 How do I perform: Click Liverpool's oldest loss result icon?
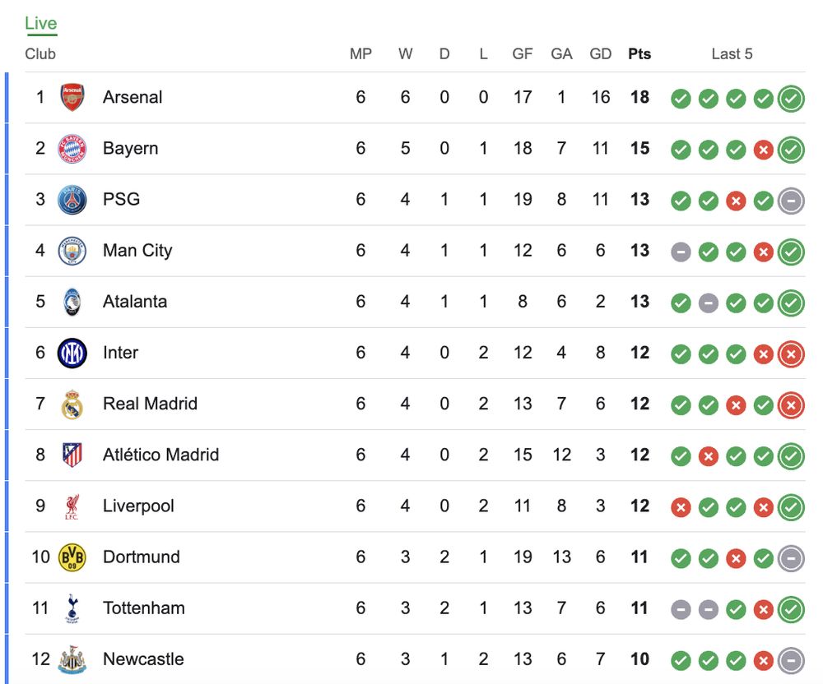(681, 507)
